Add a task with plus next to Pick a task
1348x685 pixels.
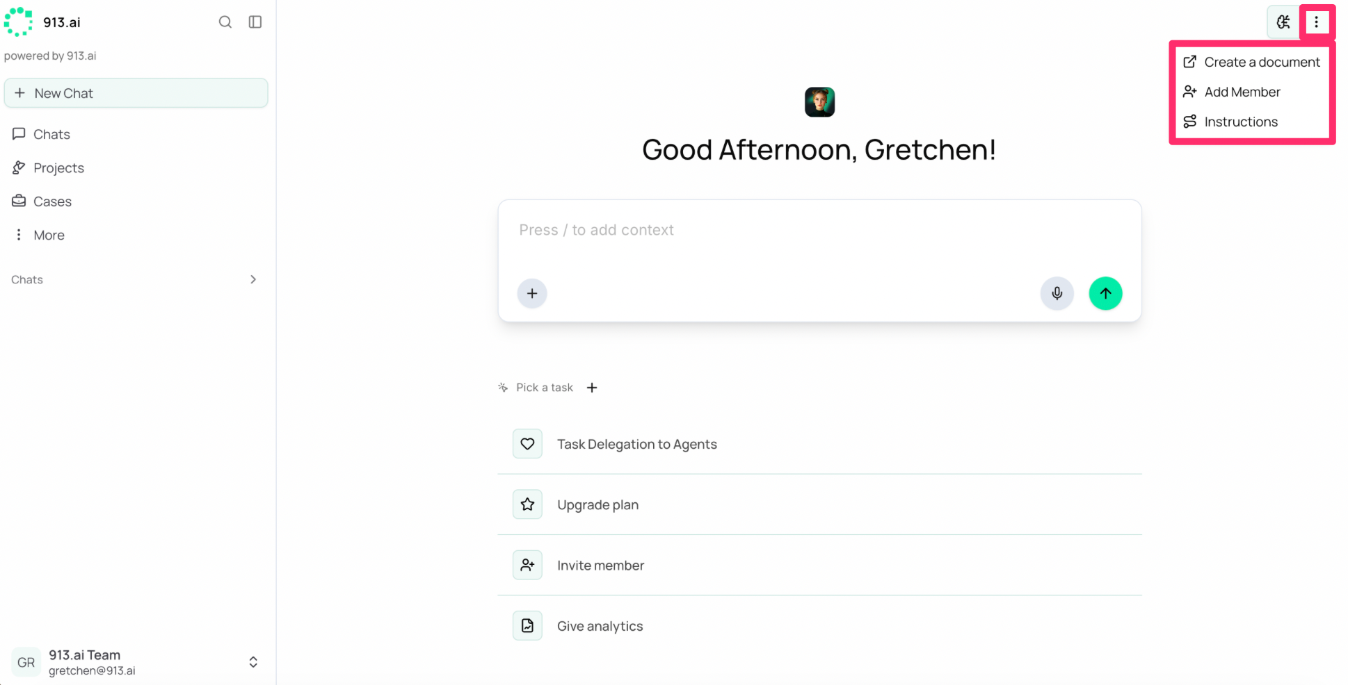[x=592, y=388]
